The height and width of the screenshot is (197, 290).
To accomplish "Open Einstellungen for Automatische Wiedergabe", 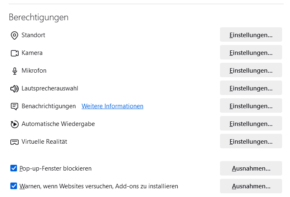I will pyautogui.click(x=251, y=123).
